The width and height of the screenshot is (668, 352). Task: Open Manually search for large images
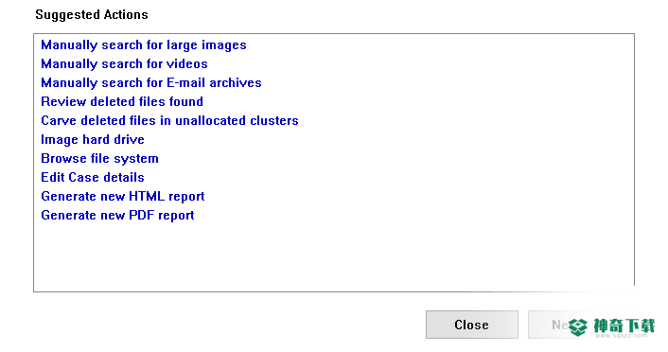(144, 45)
